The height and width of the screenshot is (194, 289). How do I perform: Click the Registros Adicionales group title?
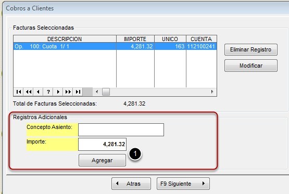pyautogui.click(x=40, y=117)
